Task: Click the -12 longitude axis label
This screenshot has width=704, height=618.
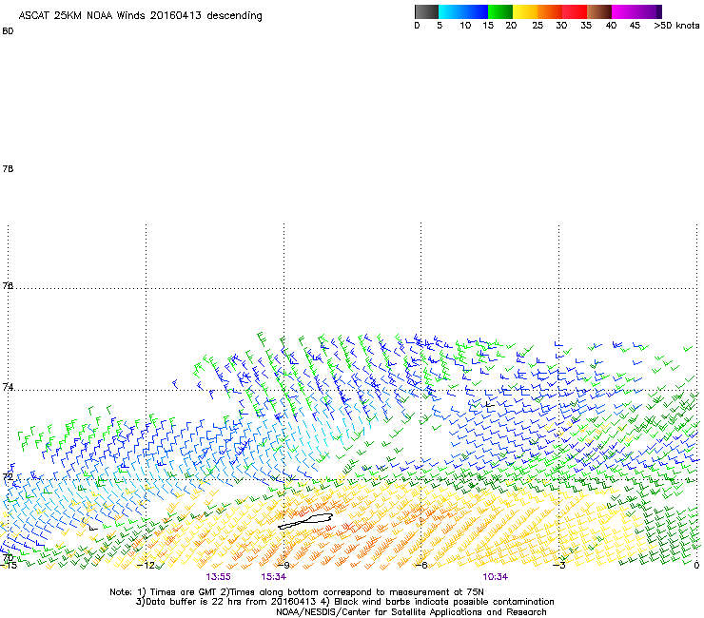Action: 147,566
